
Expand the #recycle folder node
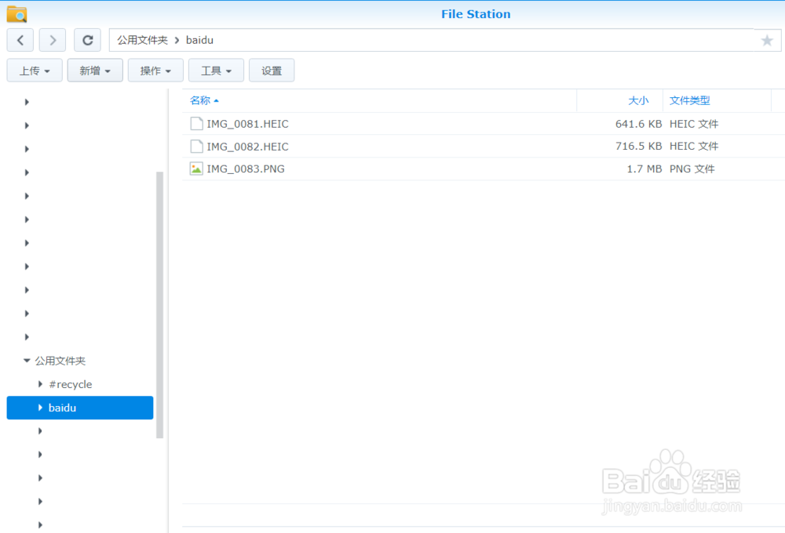41,384
